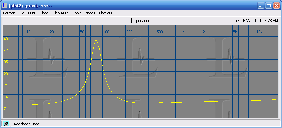Open the Table menu

point(77,13)
